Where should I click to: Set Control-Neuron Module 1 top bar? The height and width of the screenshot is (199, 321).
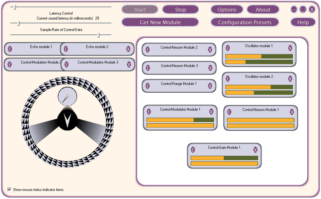[x=261, y=120]
